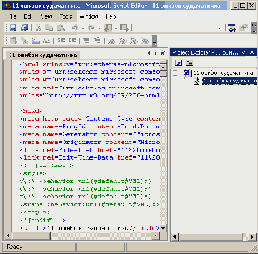
Task: Click the Complete Word icon
Action: (47, 40)
